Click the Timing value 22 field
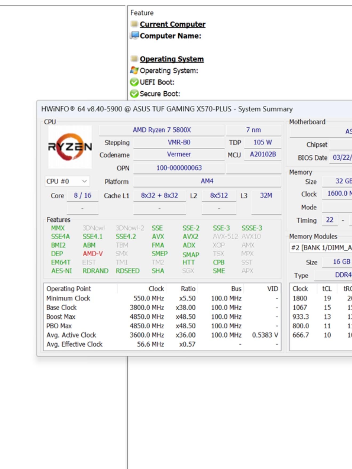The image size is (352, 469). point(330,220)
